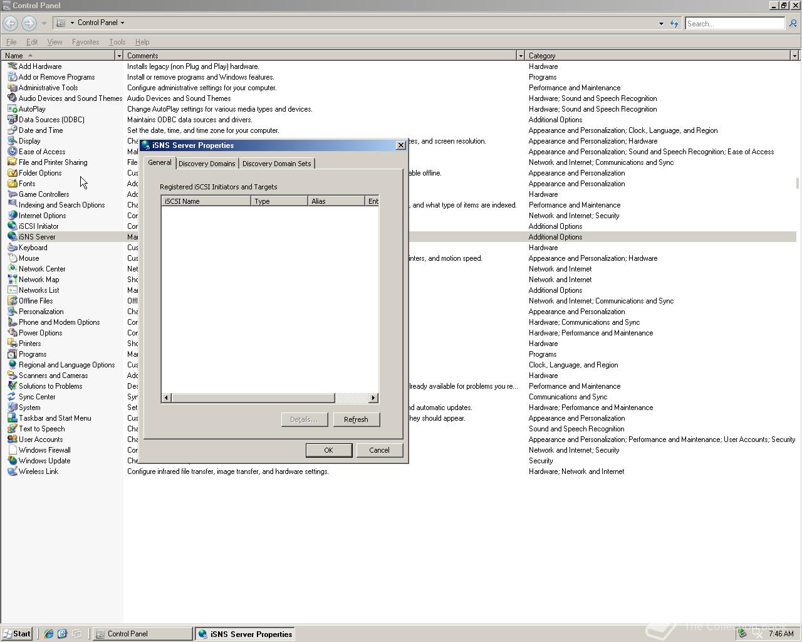Image resolution: width=802 pixels, height=642 pixels.
Task: Open iSCSI Initiator icon
Action: tap(12, 226)
